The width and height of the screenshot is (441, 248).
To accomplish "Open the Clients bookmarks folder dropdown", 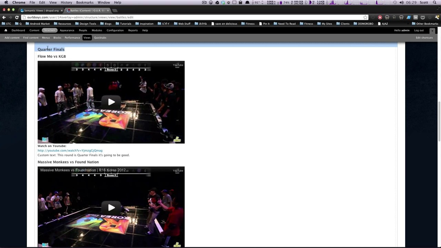I will (342, 24).
